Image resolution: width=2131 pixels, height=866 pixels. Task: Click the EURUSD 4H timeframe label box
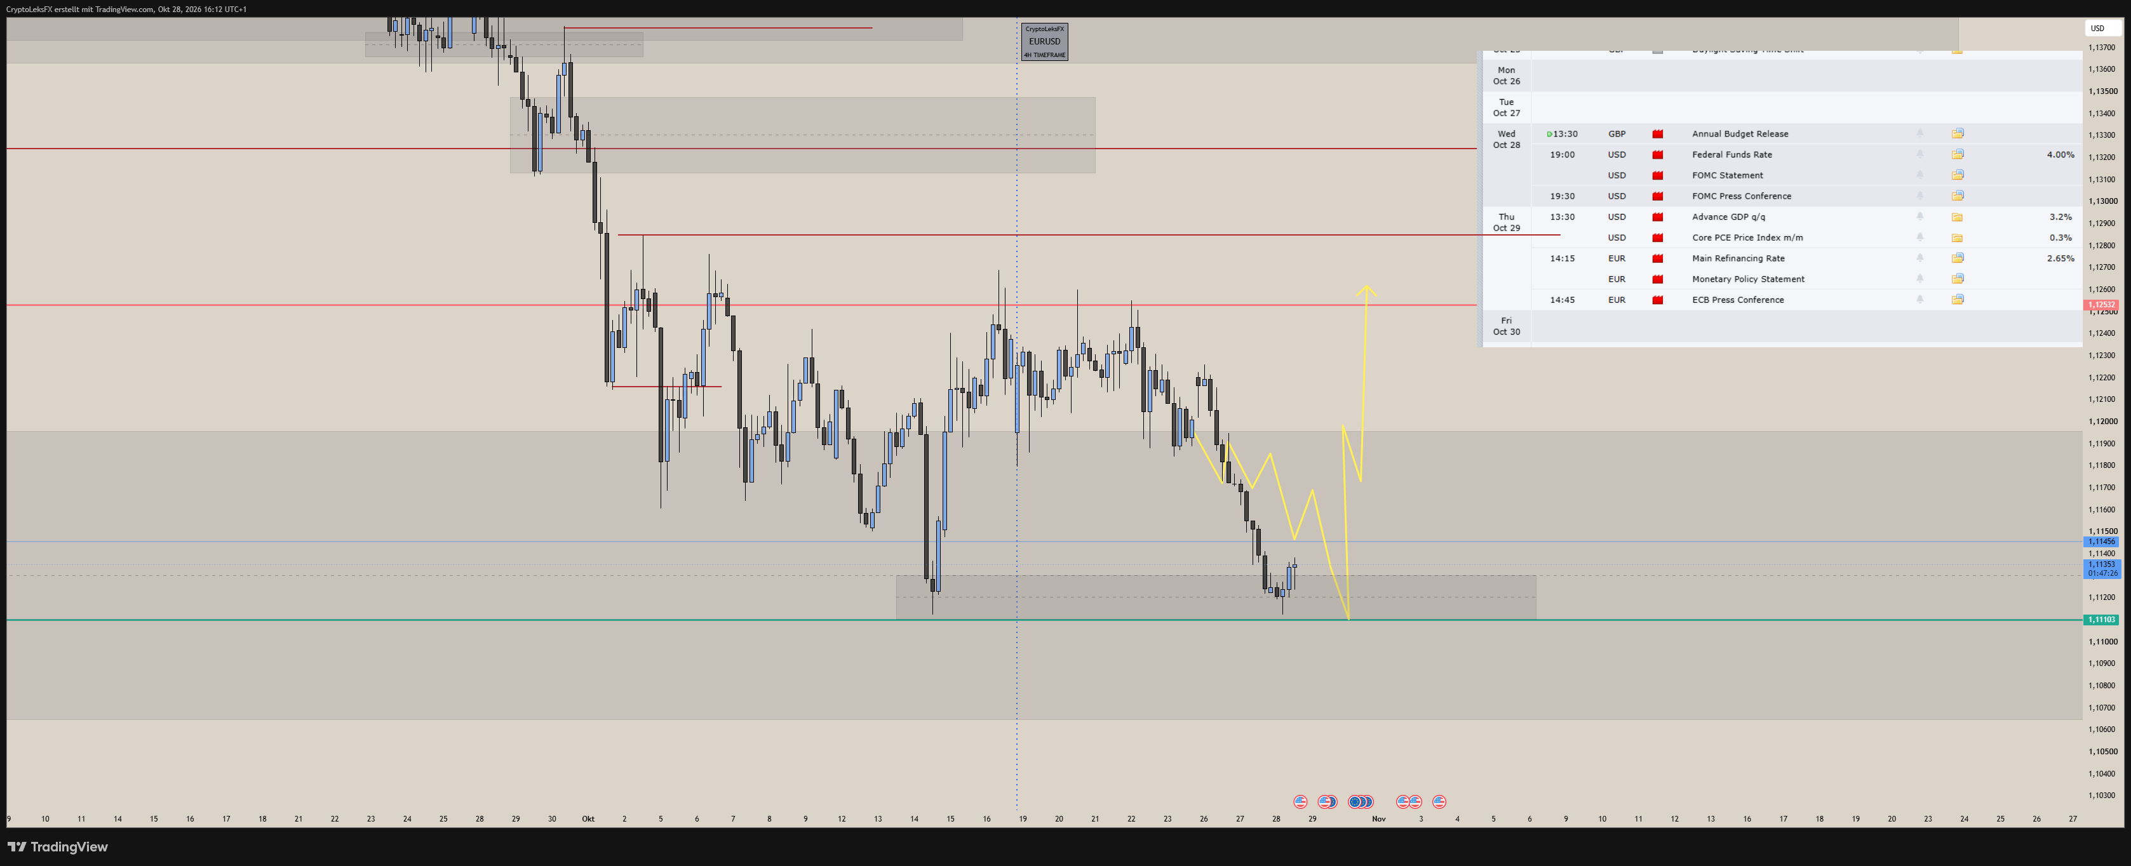click(1044, 41)
